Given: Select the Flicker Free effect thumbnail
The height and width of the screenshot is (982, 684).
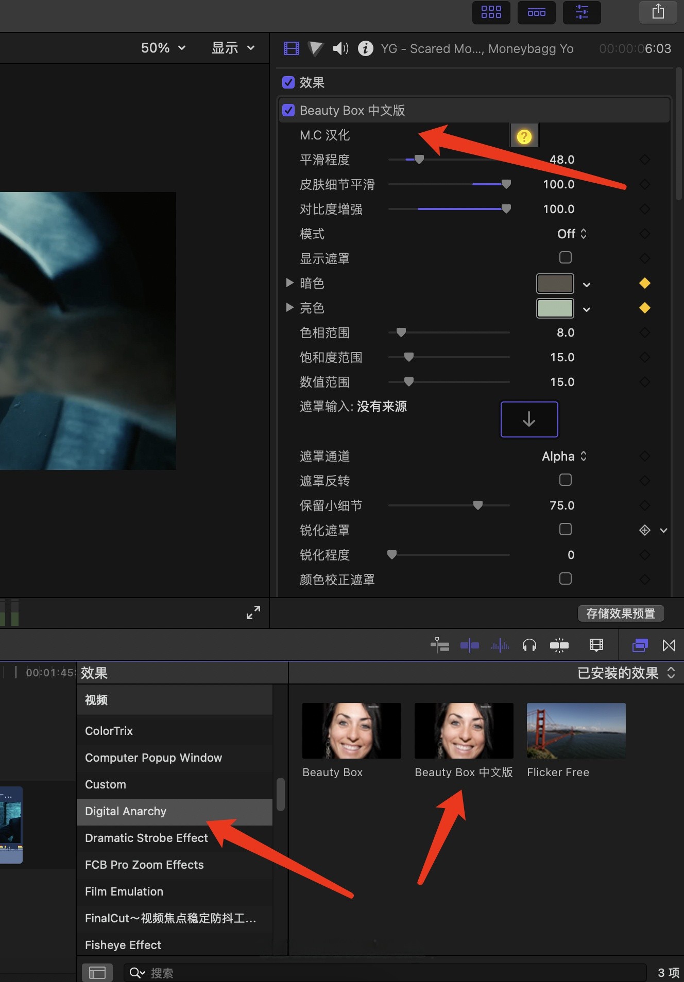Looking at the screenshot, I should [x=576, y=731].
